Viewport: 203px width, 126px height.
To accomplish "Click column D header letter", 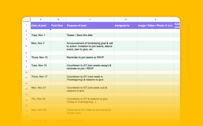I will tap(125, 19).
